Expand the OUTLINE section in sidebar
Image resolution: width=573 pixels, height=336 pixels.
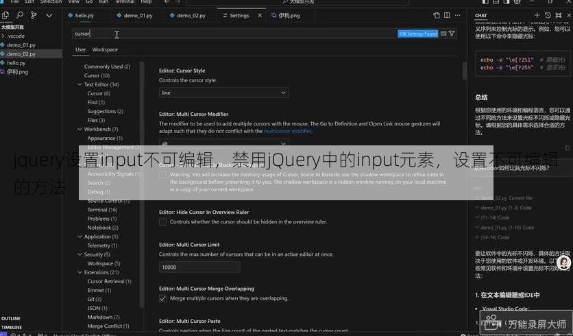[x=11, y=318]
